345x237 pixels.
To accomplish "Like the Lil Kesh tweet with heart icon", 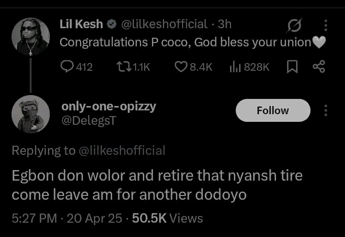I will point(181,67).
